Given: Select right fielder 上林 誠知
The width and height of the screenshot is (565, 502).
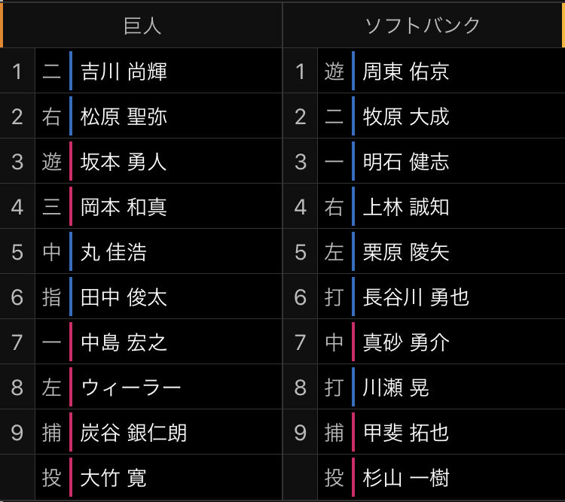Looking at the screenshot, I should coord(406,207).
